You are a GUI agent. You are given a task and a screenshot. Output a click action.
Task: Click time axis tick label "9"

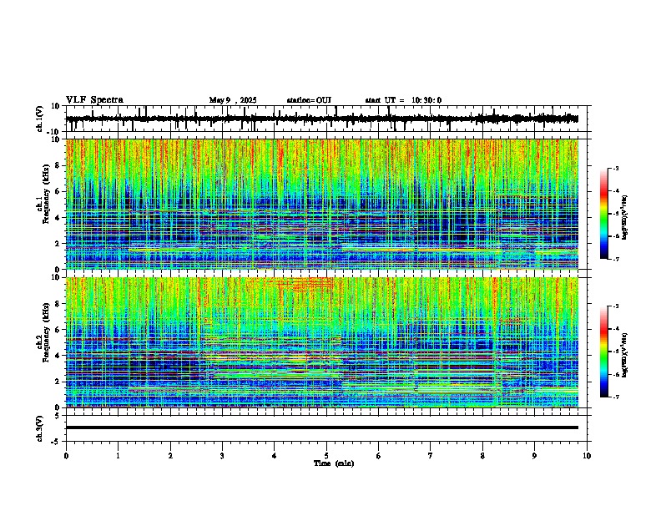(534, 456)
